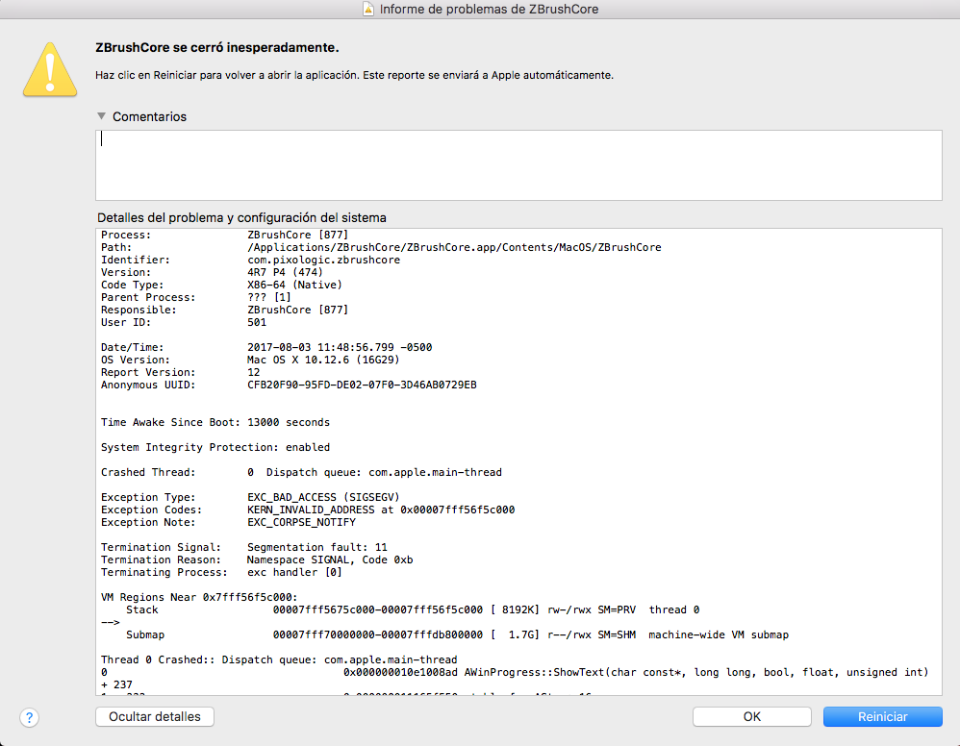
Task: Click the Identifier com.pixologic.zbrushcore line
Action: coord(323,261)
